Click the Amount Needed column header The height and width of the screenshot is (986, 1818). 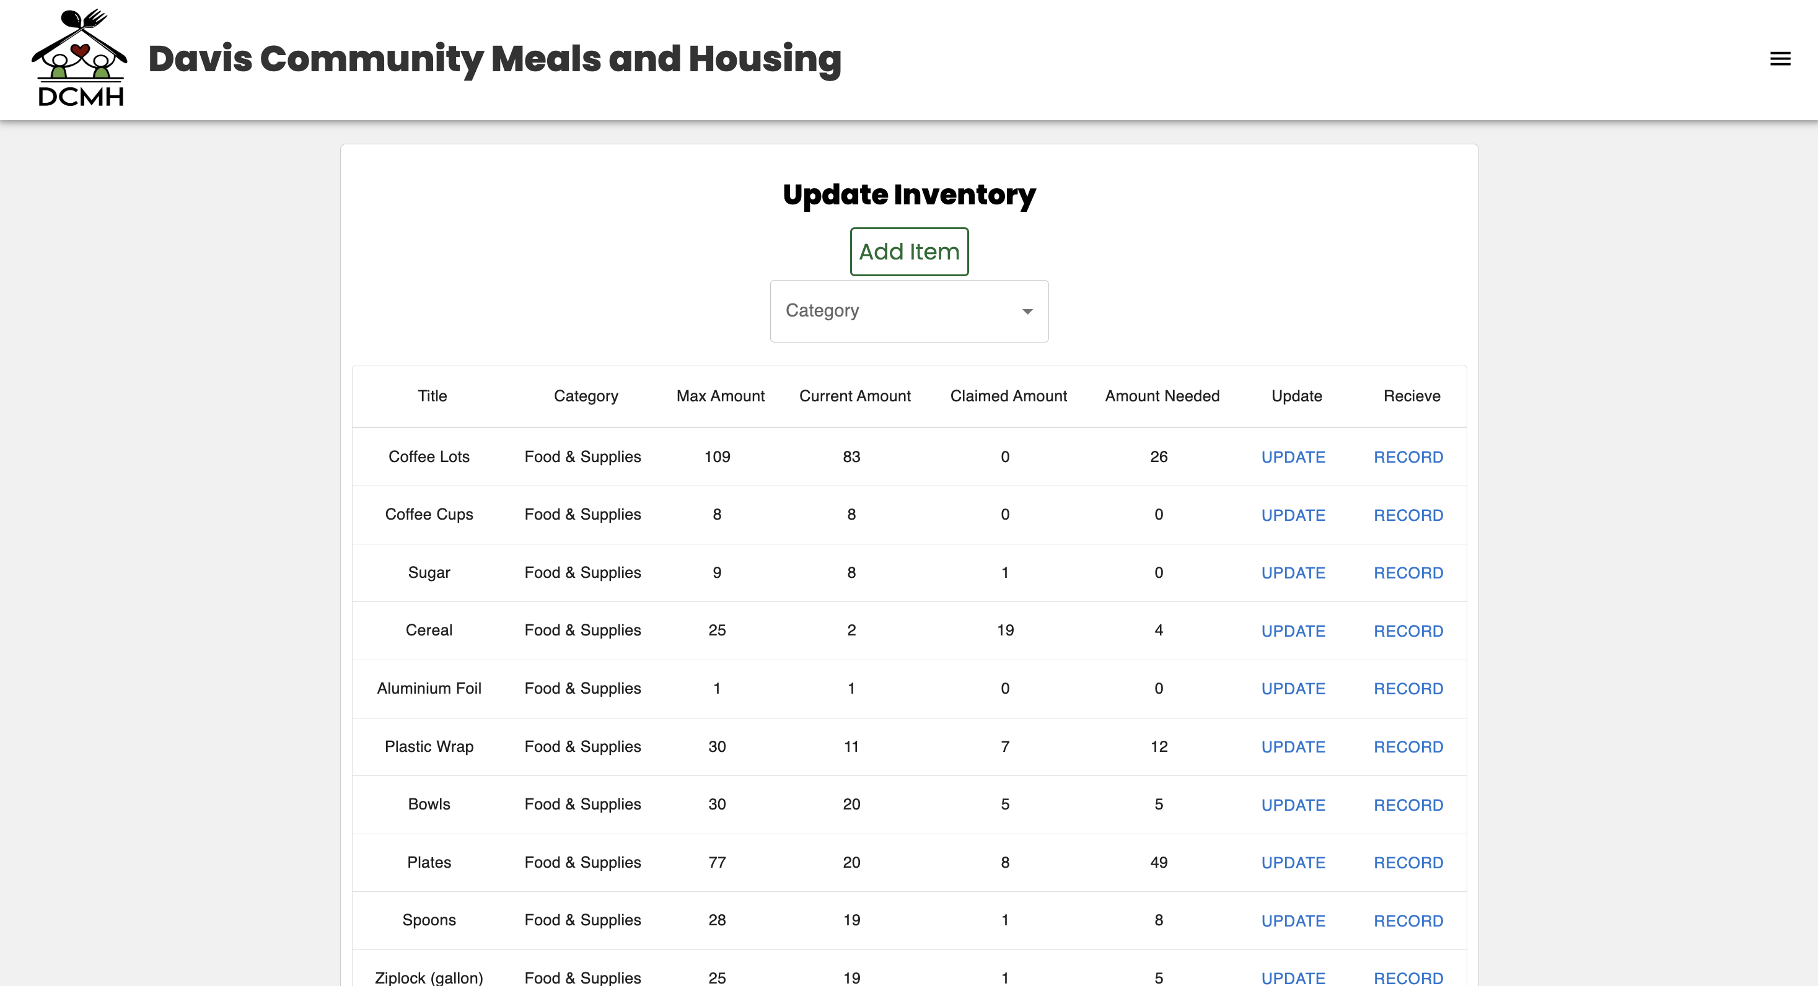pyautogui.click(x=1162, y=396)
